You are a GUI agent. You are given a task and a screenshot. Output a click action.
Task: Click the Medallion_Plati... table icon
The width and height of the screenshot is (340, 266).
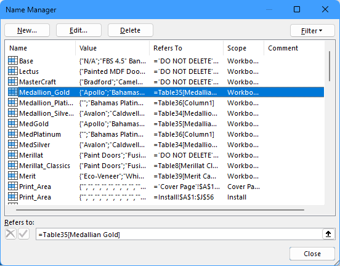[13, 102]
